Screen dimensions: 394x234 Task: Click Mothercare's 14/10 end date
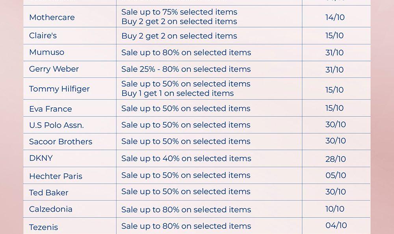coord(335,17)
